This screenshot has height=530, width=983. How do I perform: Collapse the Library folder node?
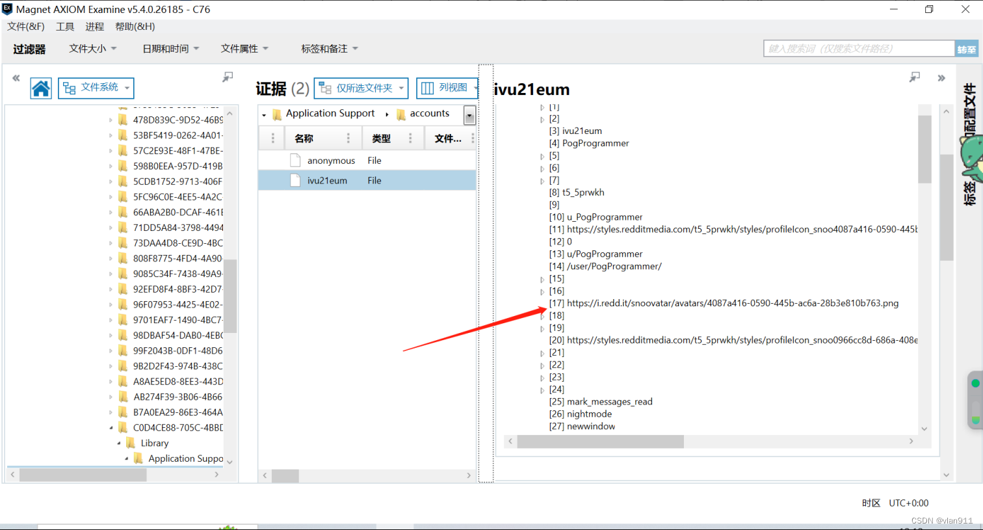coord(119,444)
